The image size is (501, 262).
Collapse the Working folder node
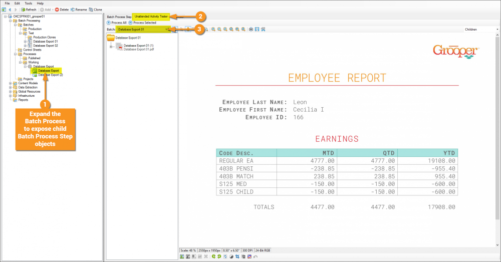coord(20,62)
